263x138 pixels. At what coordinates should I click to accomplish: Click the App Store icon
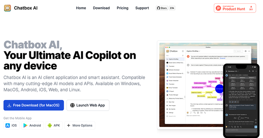click(x=8, y=125)
